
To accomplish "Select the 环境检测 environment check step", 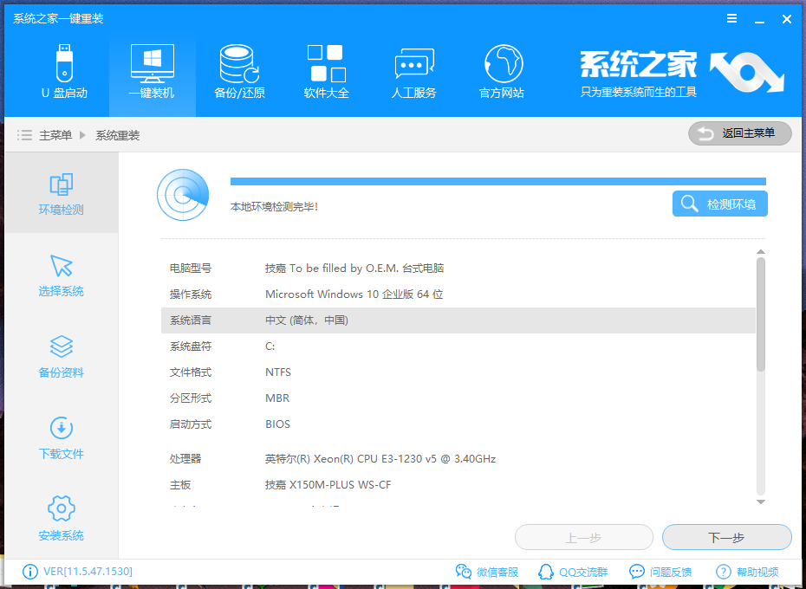I will click(x=62, y=193).
